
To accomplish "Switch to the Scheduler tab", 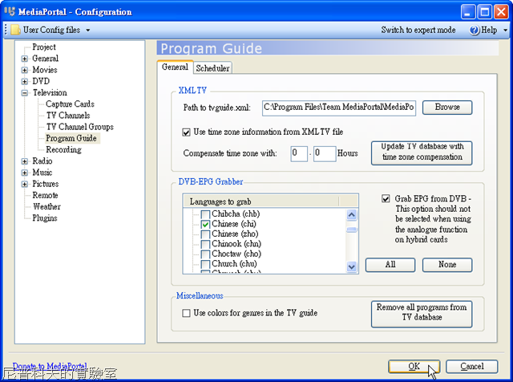I will click(x=212, y=68).
